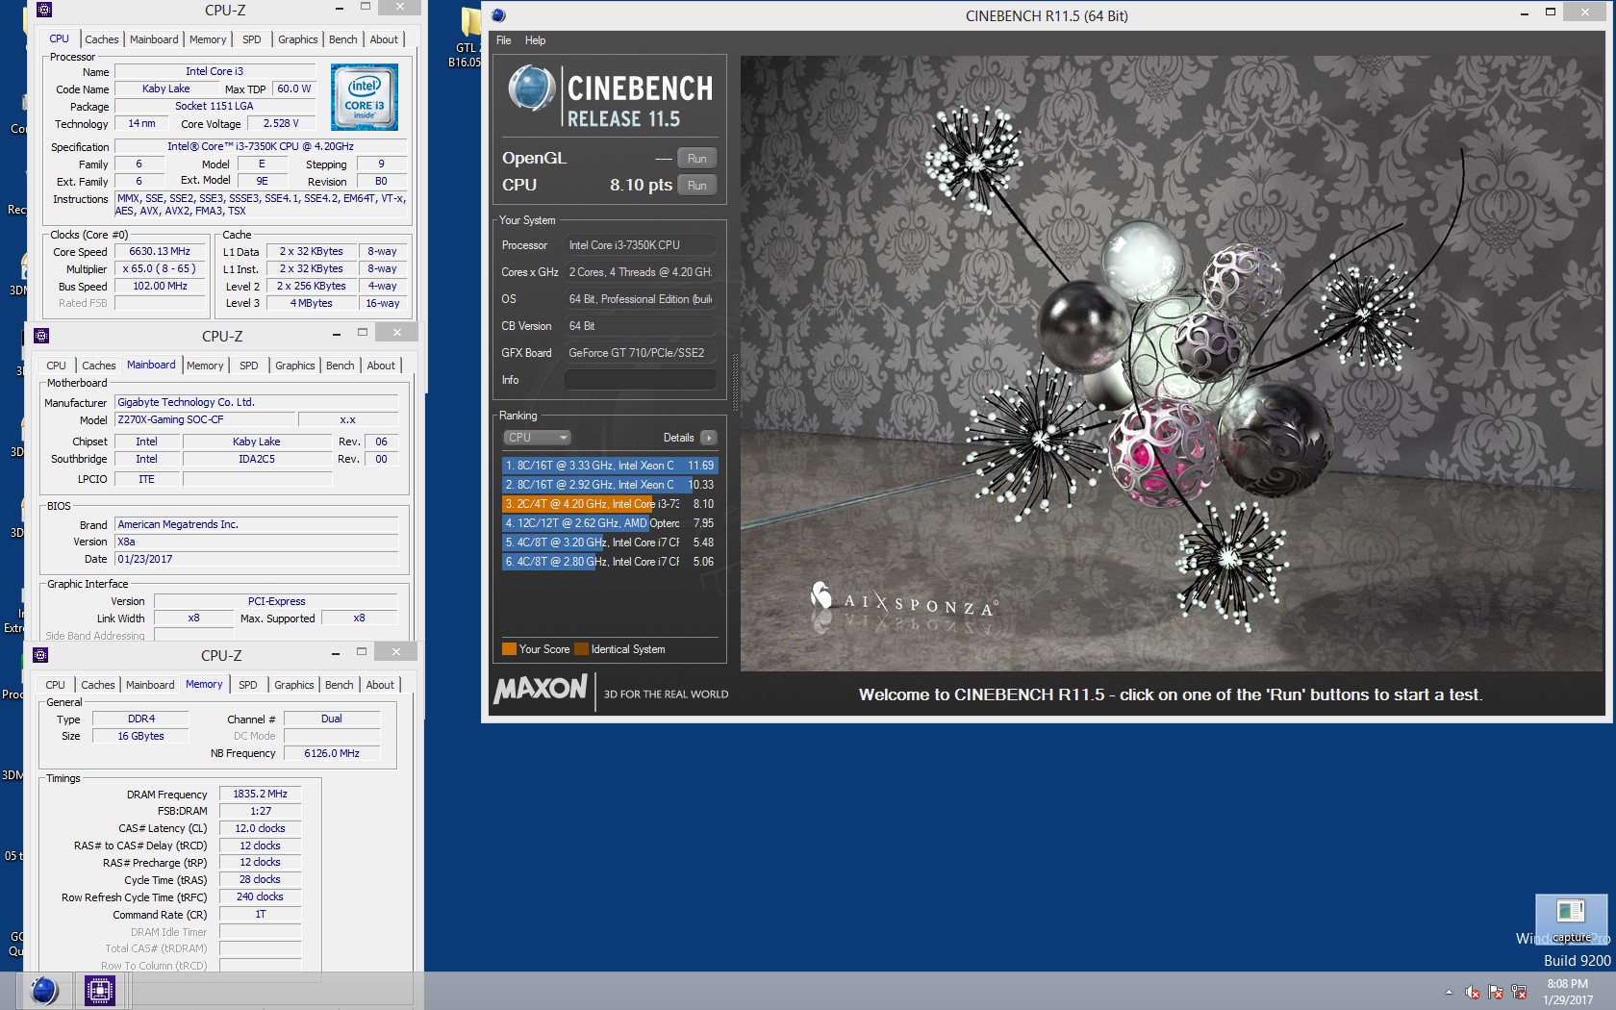The width and height of the screenshot is (1616, 1010).
Task: Click the taskbar clock showing 8:08 PM
Action: 1568,992
